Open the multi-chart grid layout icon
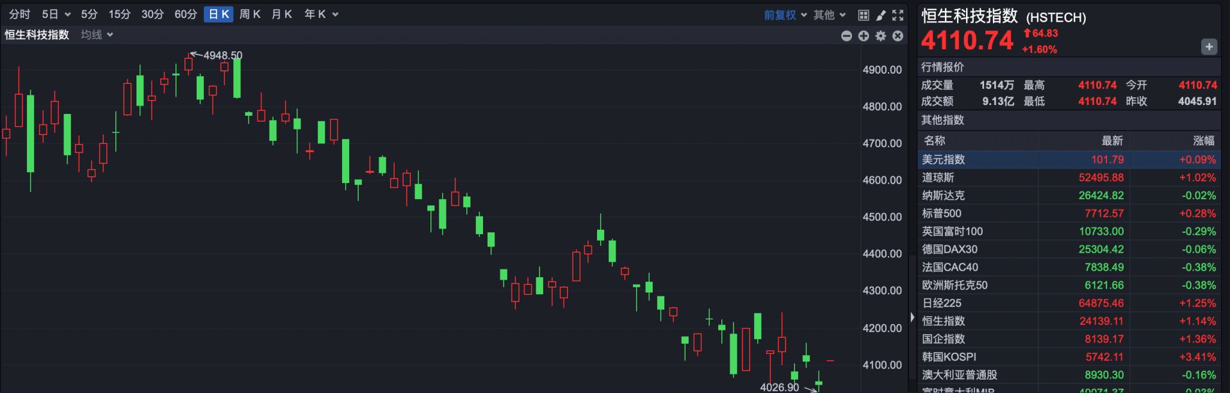The image size is (1230, 393). (864, 15)
